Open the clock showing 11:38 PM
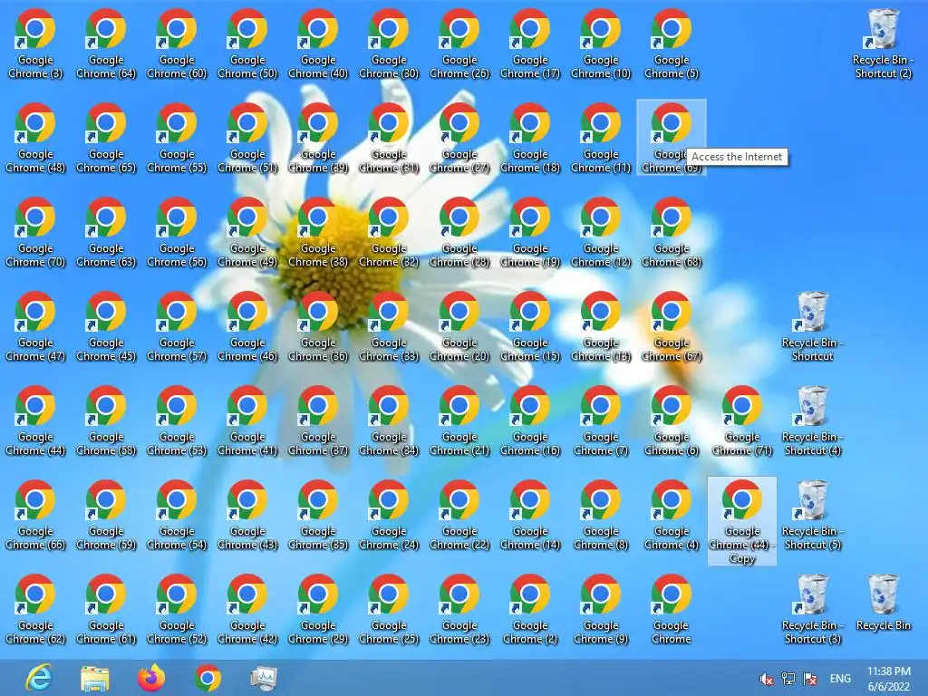Image resolution: width=928 pixels, height=696 pixels. (x=889, y=679)
